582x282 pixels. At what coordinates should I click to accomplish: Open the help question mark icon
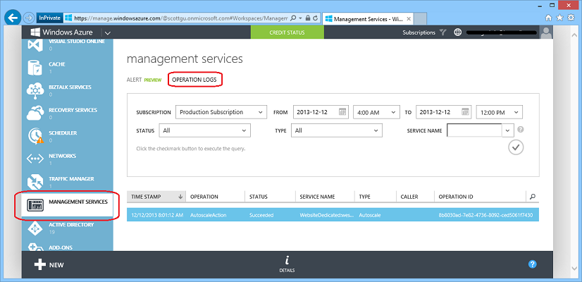click(533, 264)
